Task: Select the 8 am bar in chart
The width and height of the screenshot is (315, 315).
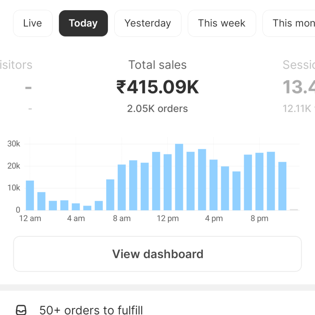Action: (x=122, y=187)
